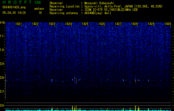Click the ICOM IC-575 receiver text

pyautogui.click(x=111, y=10)
